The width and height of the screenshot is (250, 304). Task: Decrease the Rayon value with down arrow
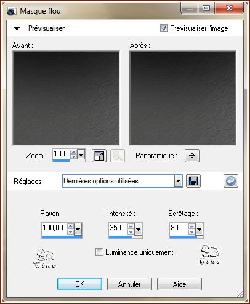point(70,232)
